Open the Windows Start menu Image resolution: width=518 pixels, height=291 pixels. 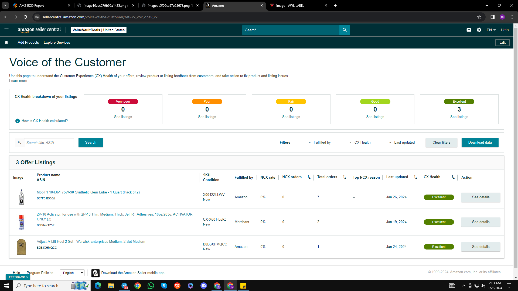tap(6, 286)
